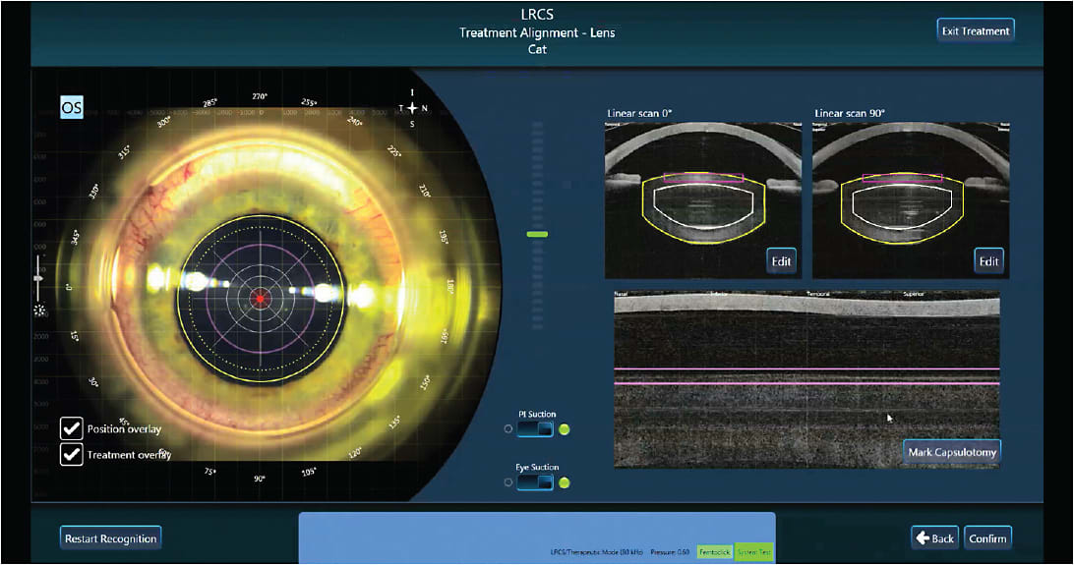Edit the Linear scan 0° overlay

click(781, 261)
